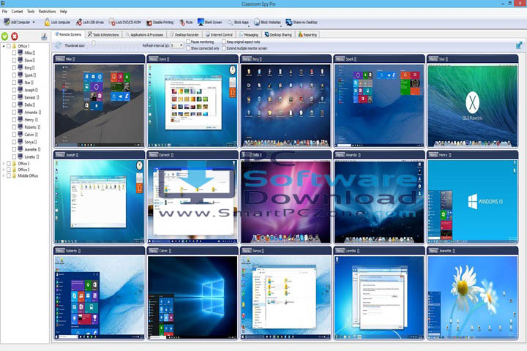Screen dimensions: 527x351
Task: Switch to the Reporting tab
Action: (x=307, y=34)
